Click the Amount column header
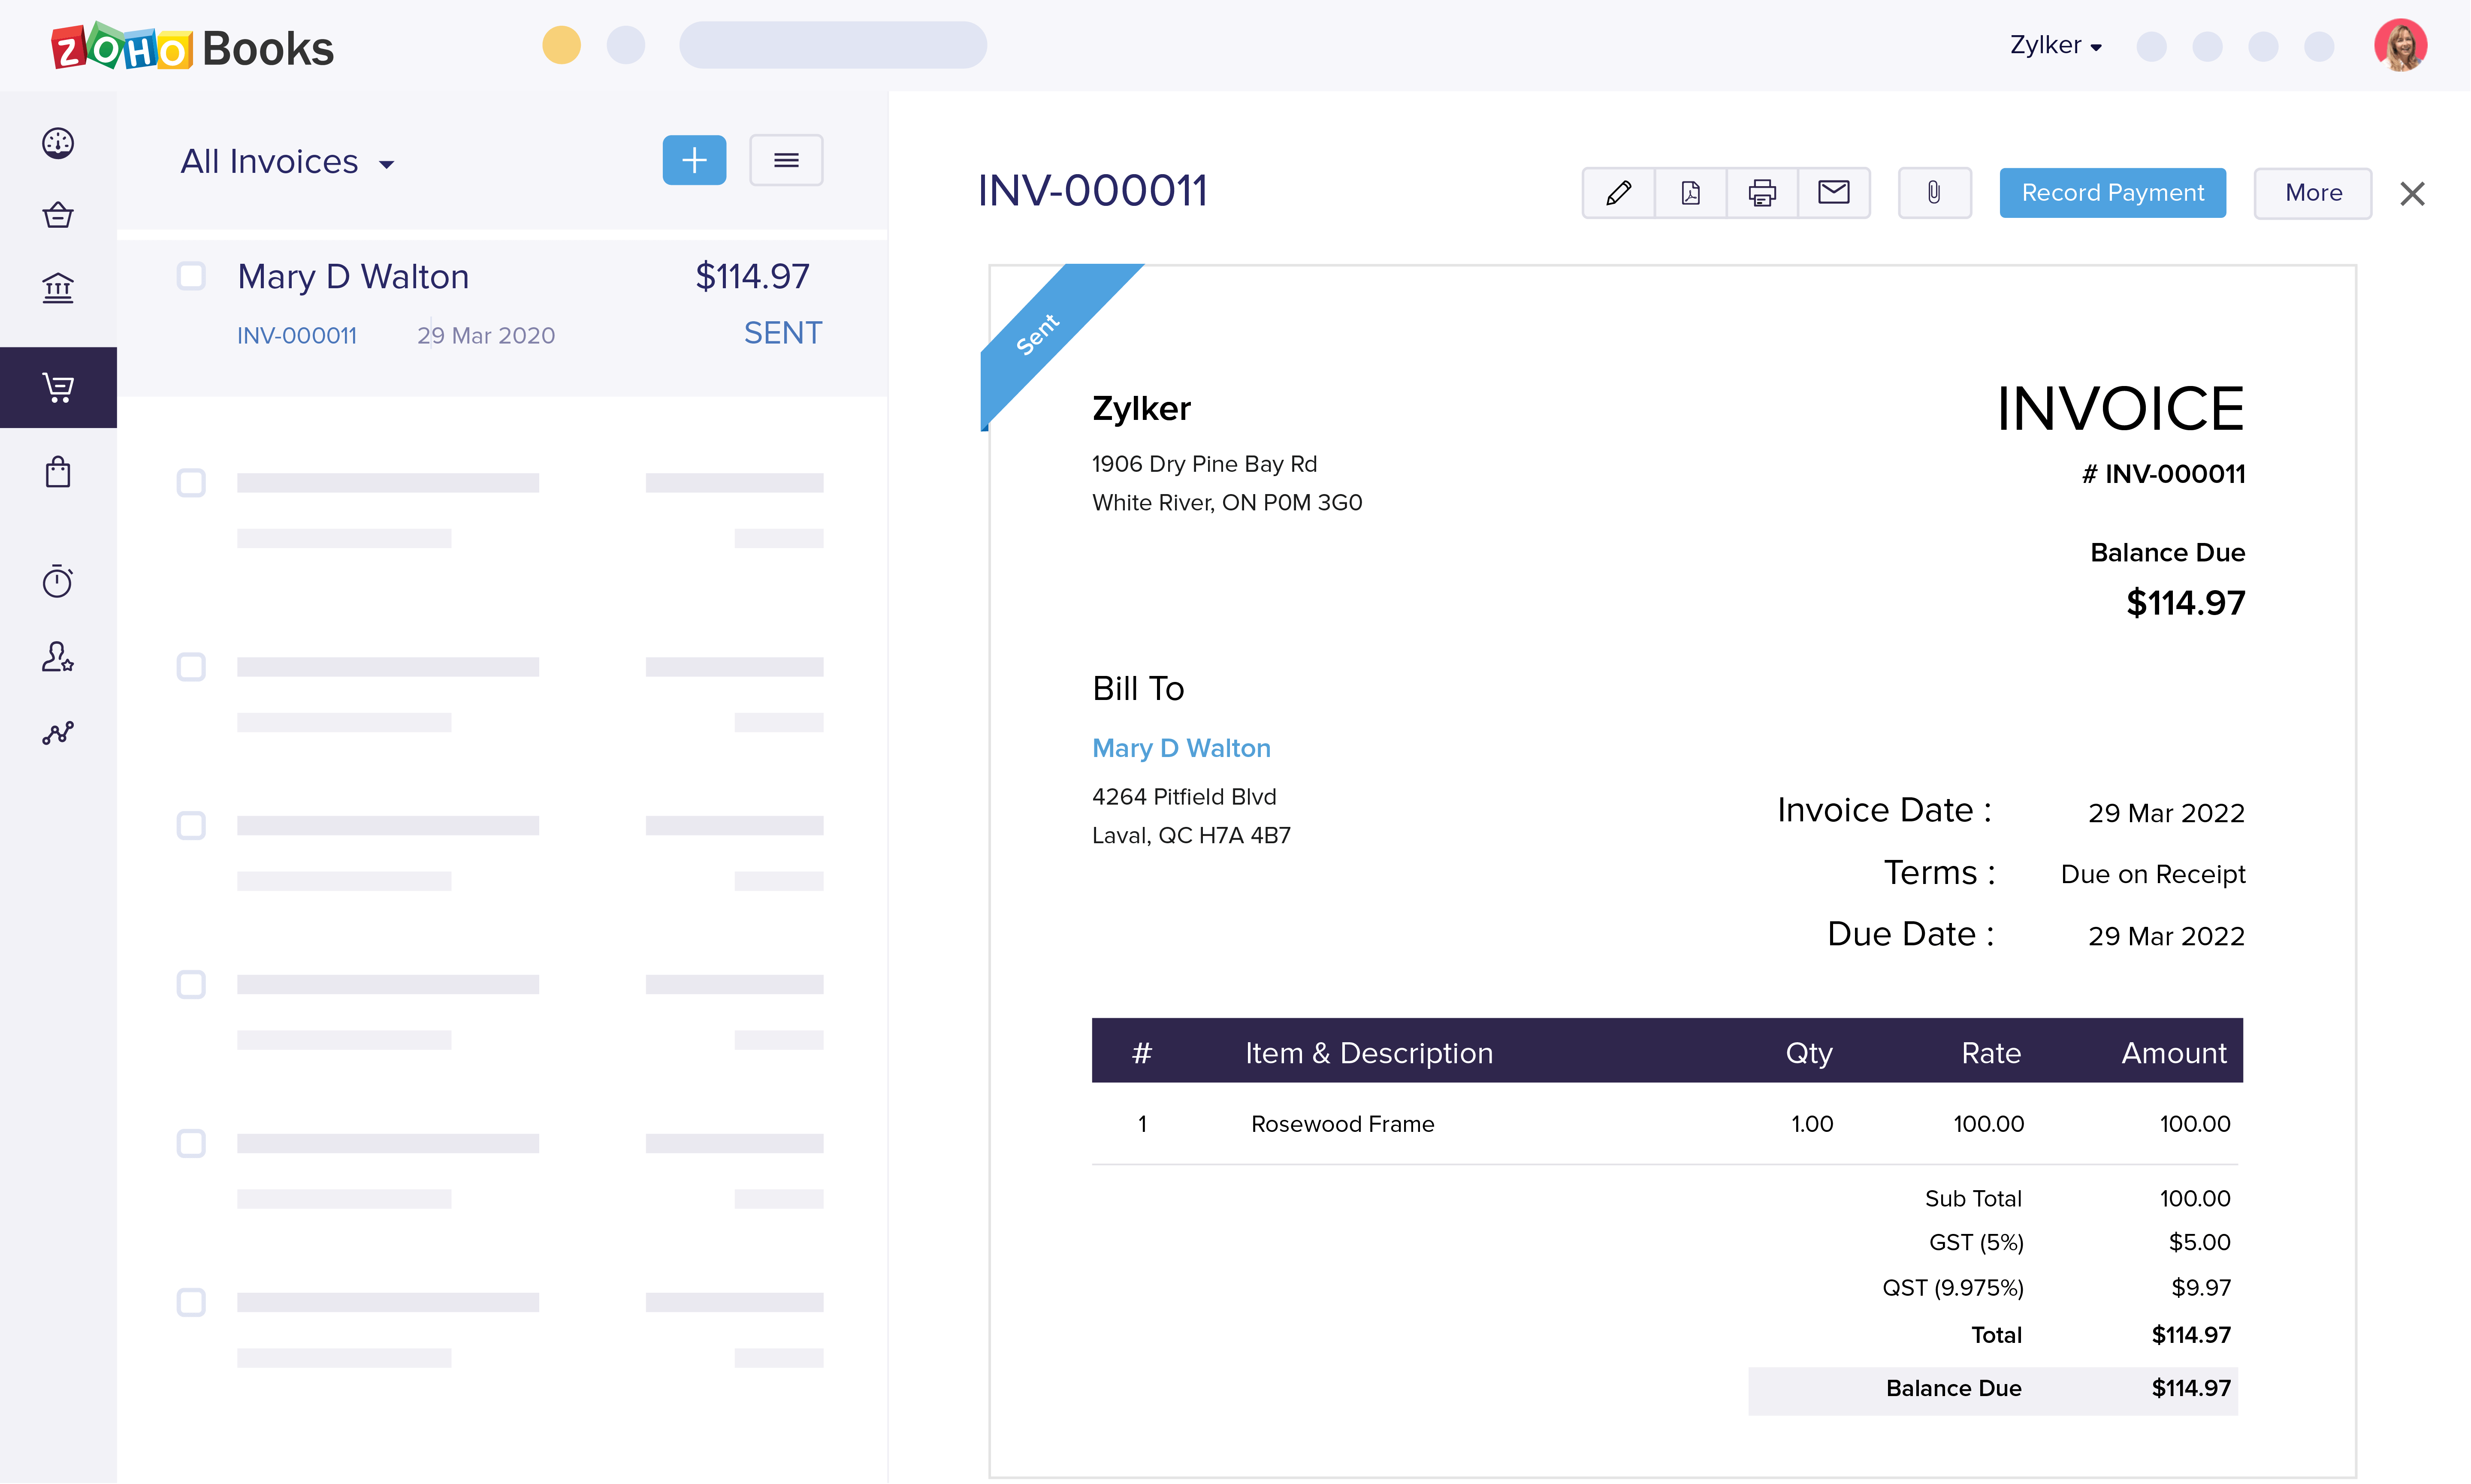Image resolution: width=2471 pixels, height=1484 pixels. pos(2174,1053)
